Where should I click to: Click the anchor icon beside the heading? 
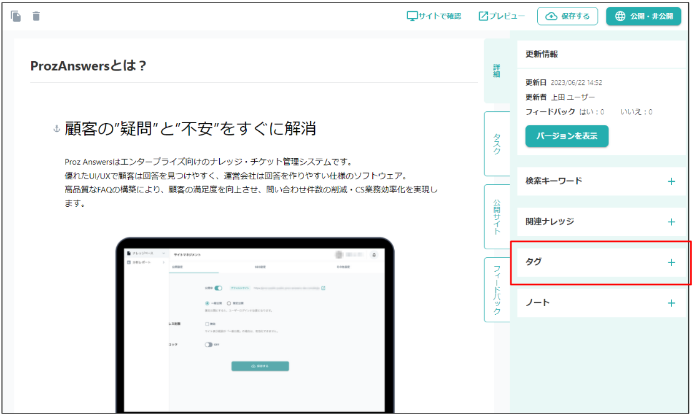click(57, 129)
